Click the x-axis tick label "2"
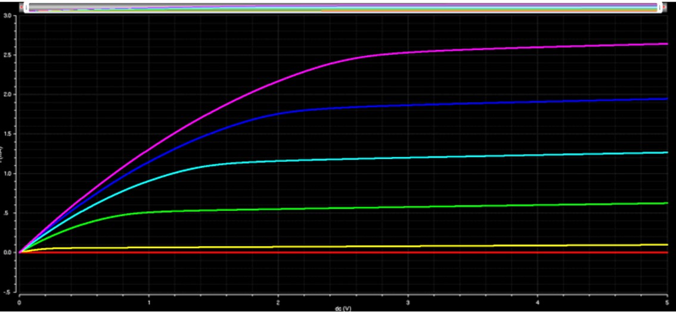676x313 pixels. (x=278, y=303)
